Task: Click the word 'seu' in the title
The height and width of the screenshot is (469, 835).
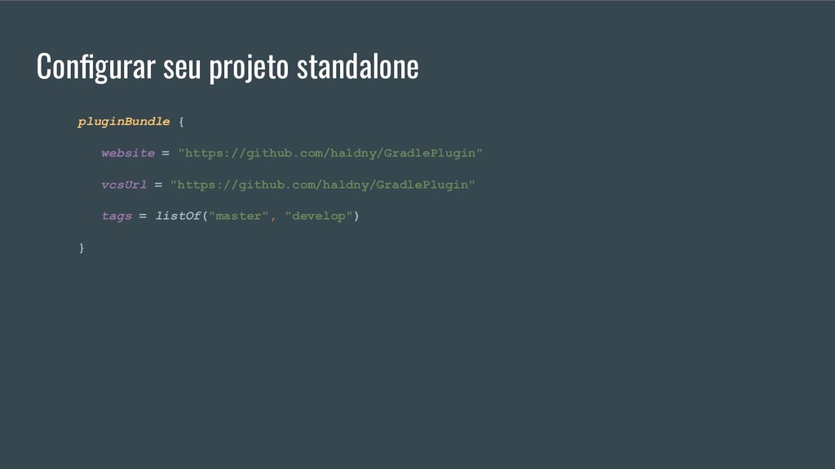Action: point(182,68)
